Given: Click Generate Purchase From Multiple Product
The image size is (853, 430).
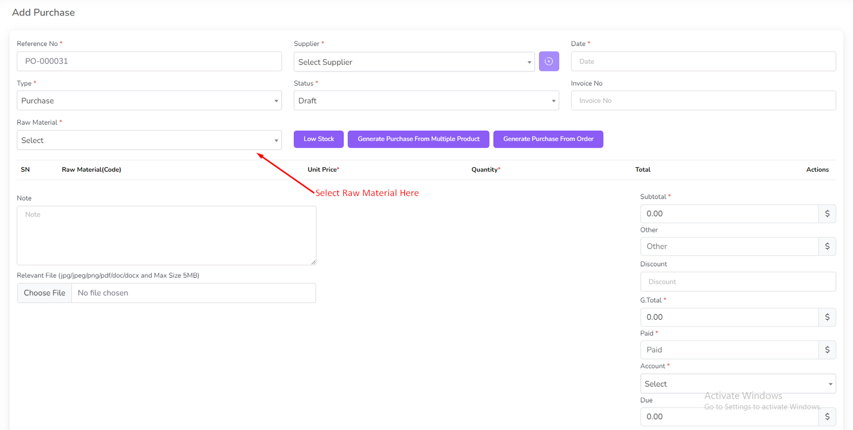Looking at the screenshot, I should coord(418,139).
